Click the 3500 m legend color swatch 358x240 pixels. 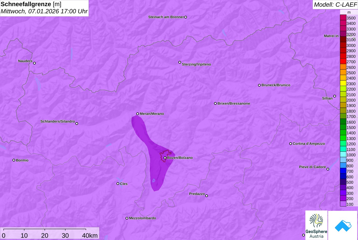[343, 18]
